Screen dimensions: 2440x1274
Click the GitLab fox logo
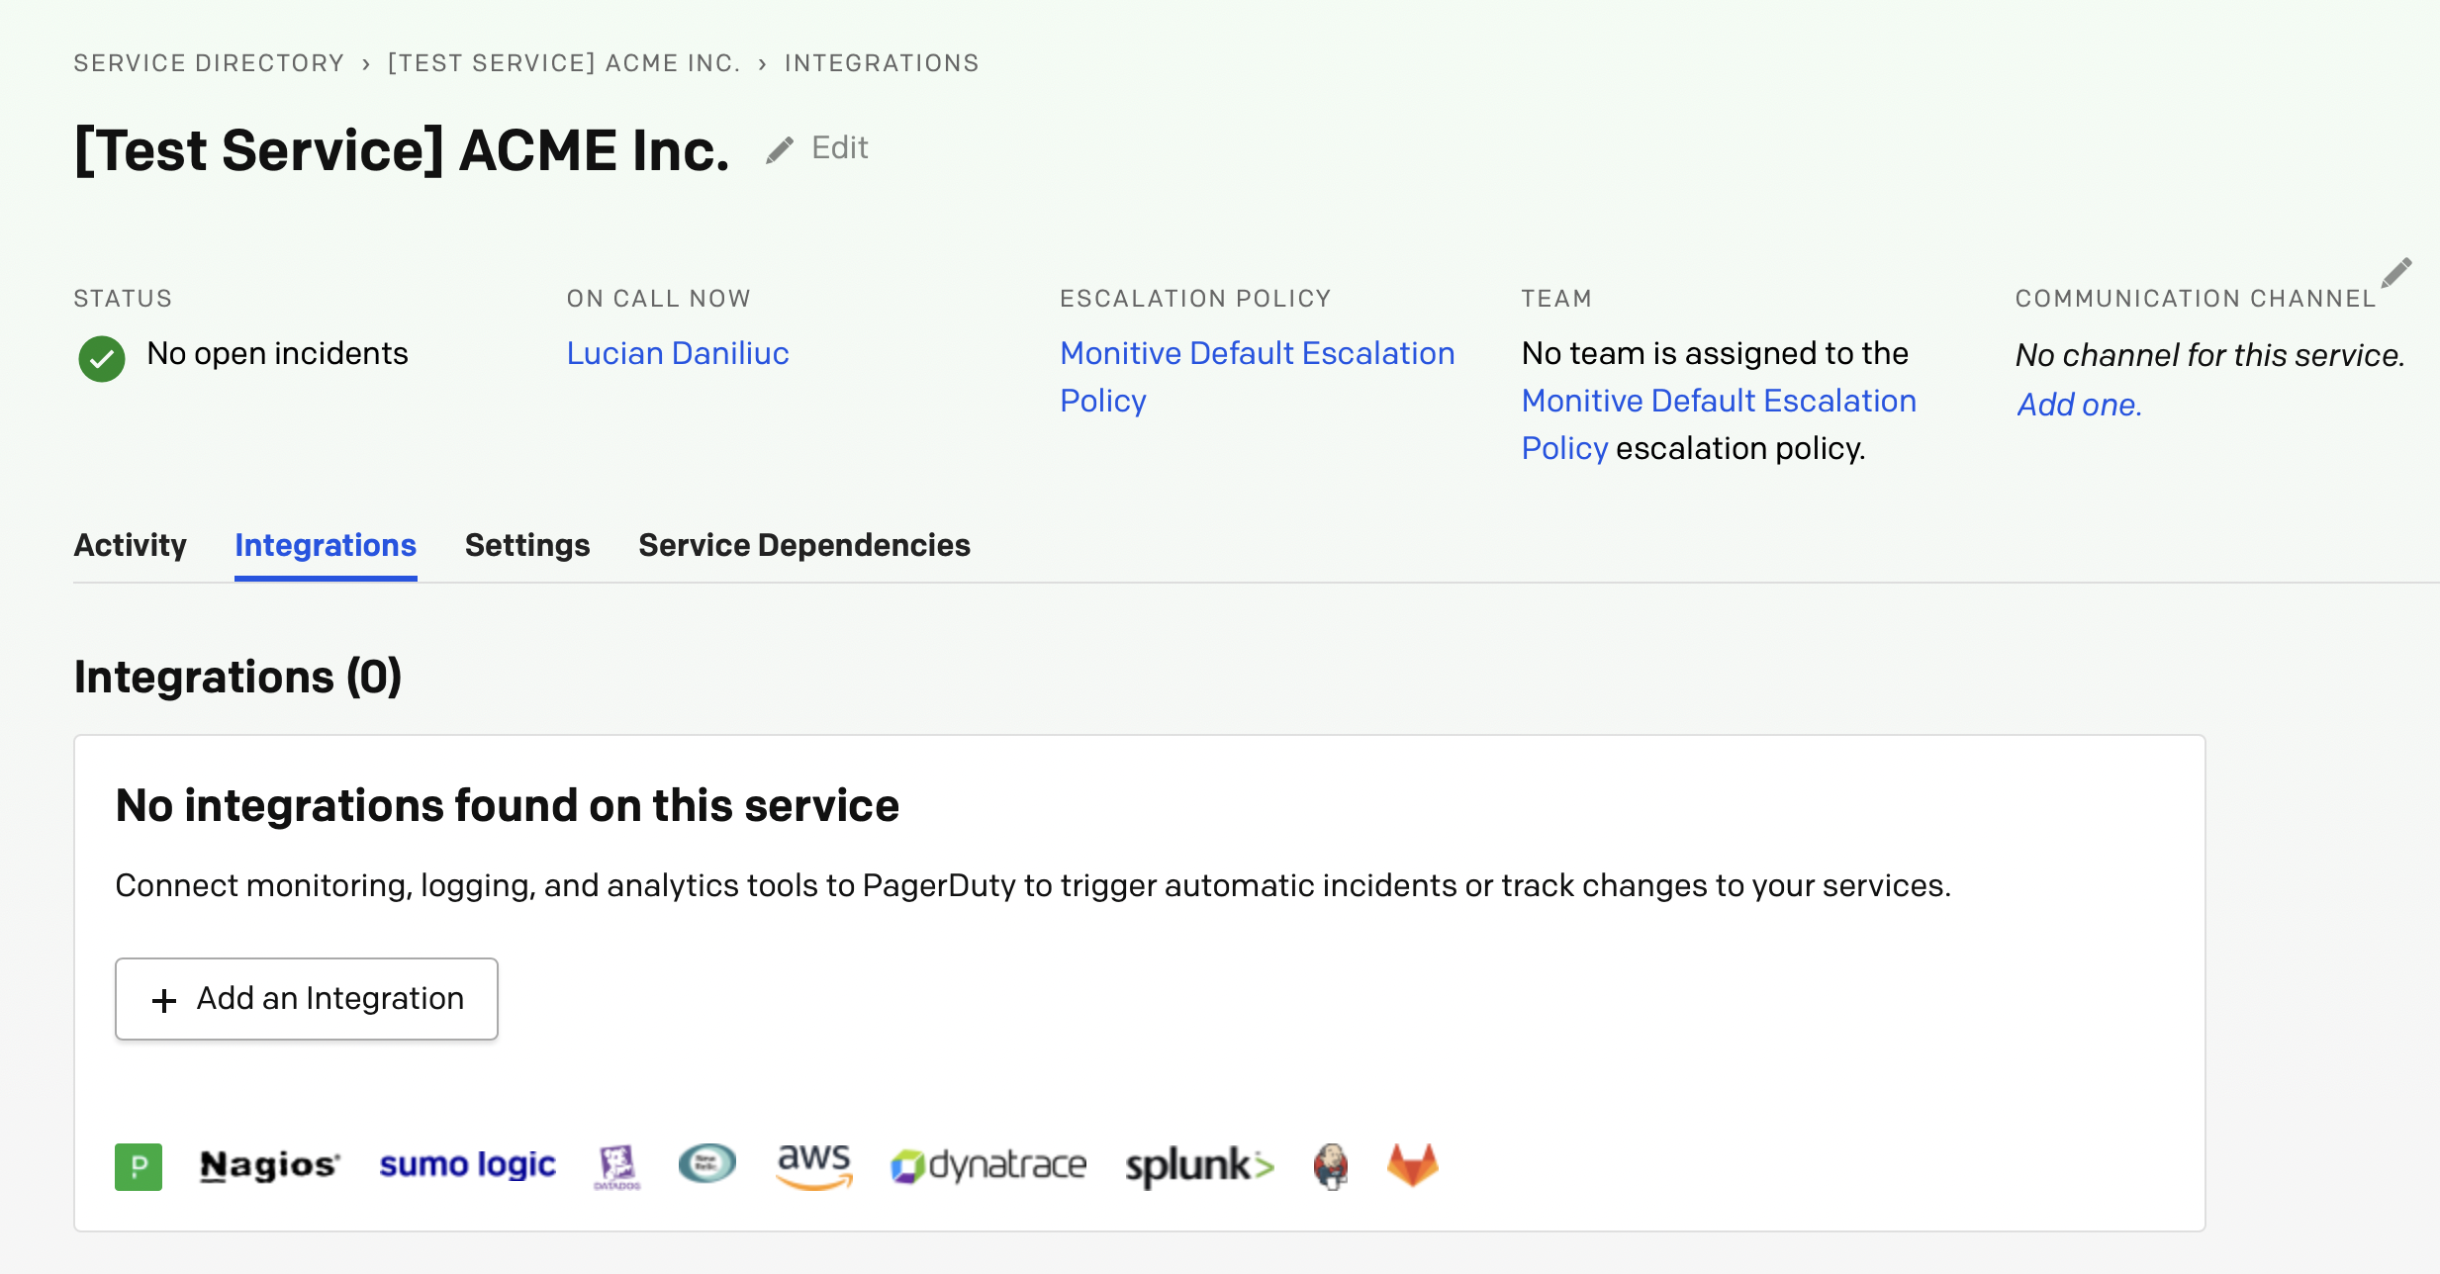pyautogui.click(x=1412, y=1165)
